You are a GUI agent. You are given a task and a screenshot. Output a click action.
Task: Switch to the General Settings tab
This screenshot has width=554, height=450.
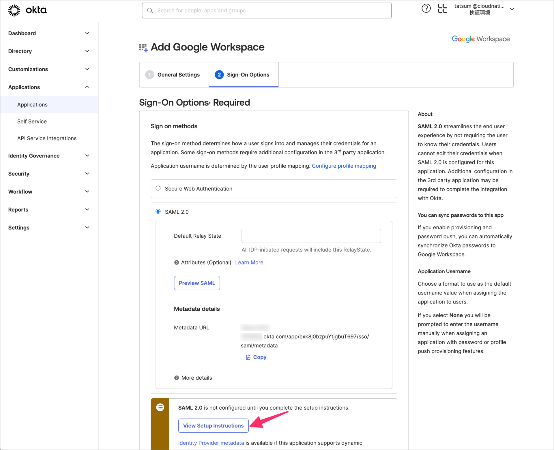click(x=179, y=74)
